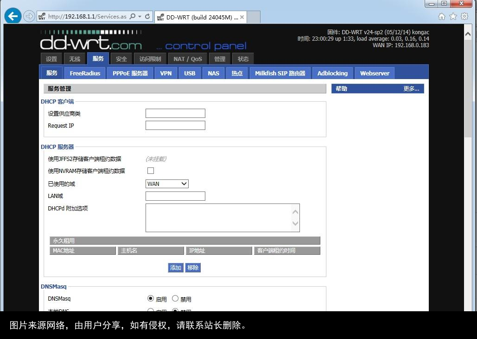Image resolution: width=477 pixels, height=339 pixels.
Task: Switch to the 无线 tab
Action: tap(74, 58)
